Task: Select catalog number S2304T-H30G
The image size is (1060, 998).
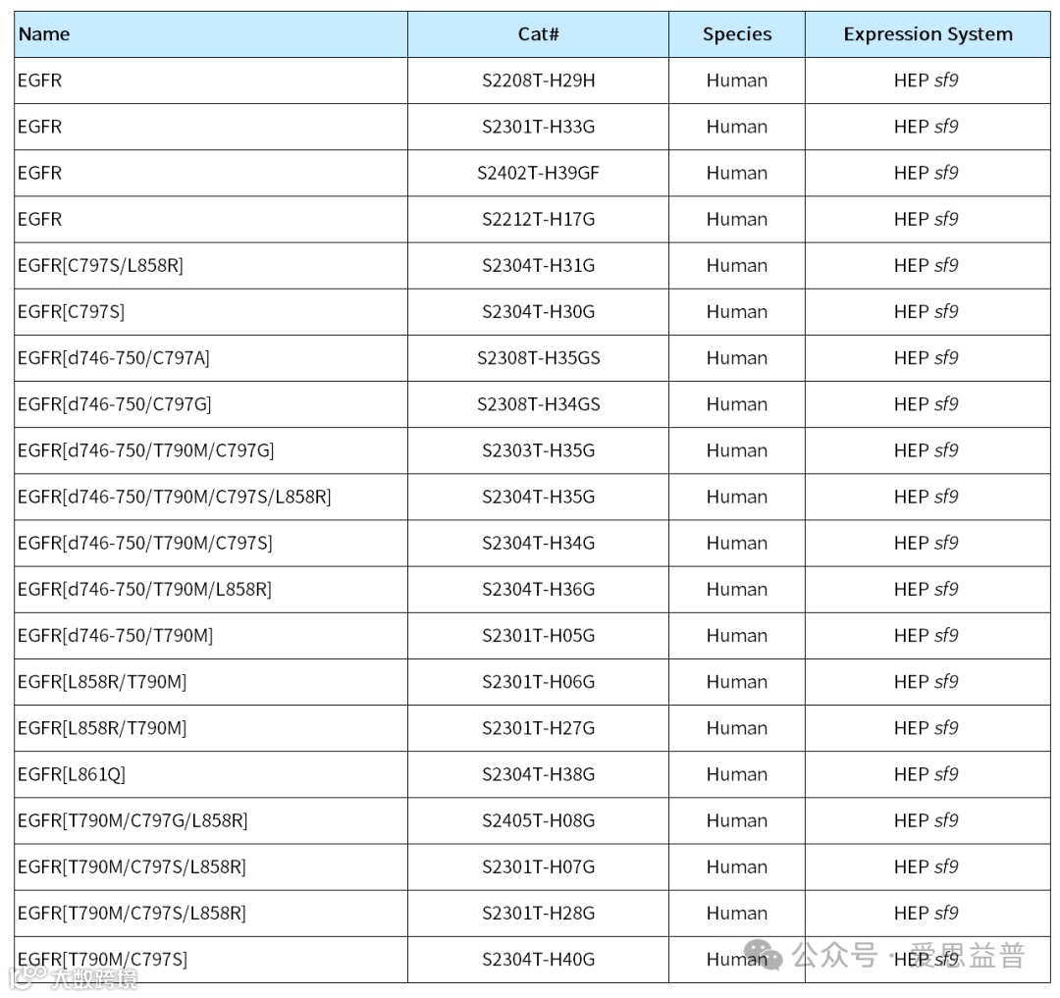Action: 538,312
